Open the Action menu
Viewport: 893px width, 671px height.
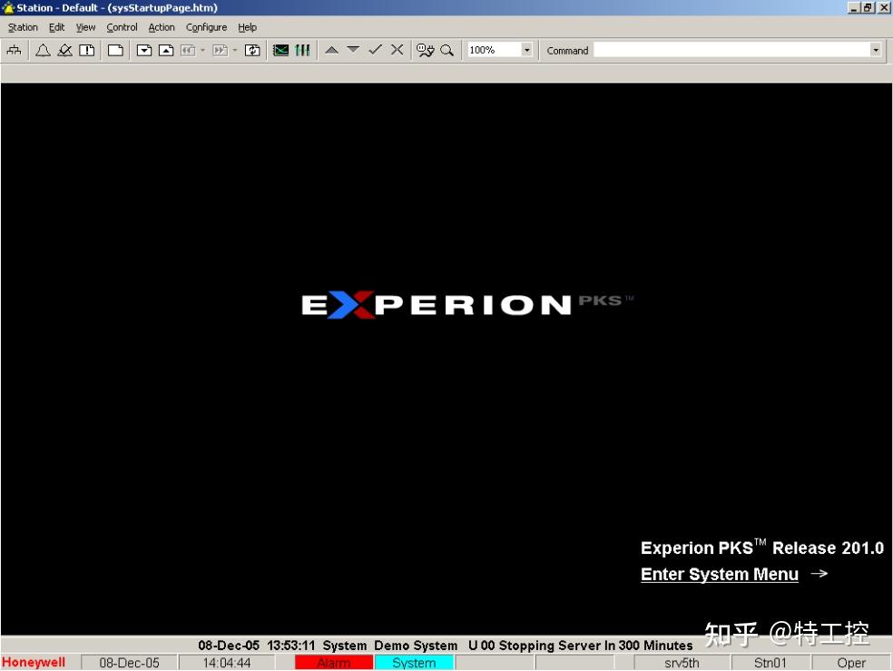(x=162, y=27)
